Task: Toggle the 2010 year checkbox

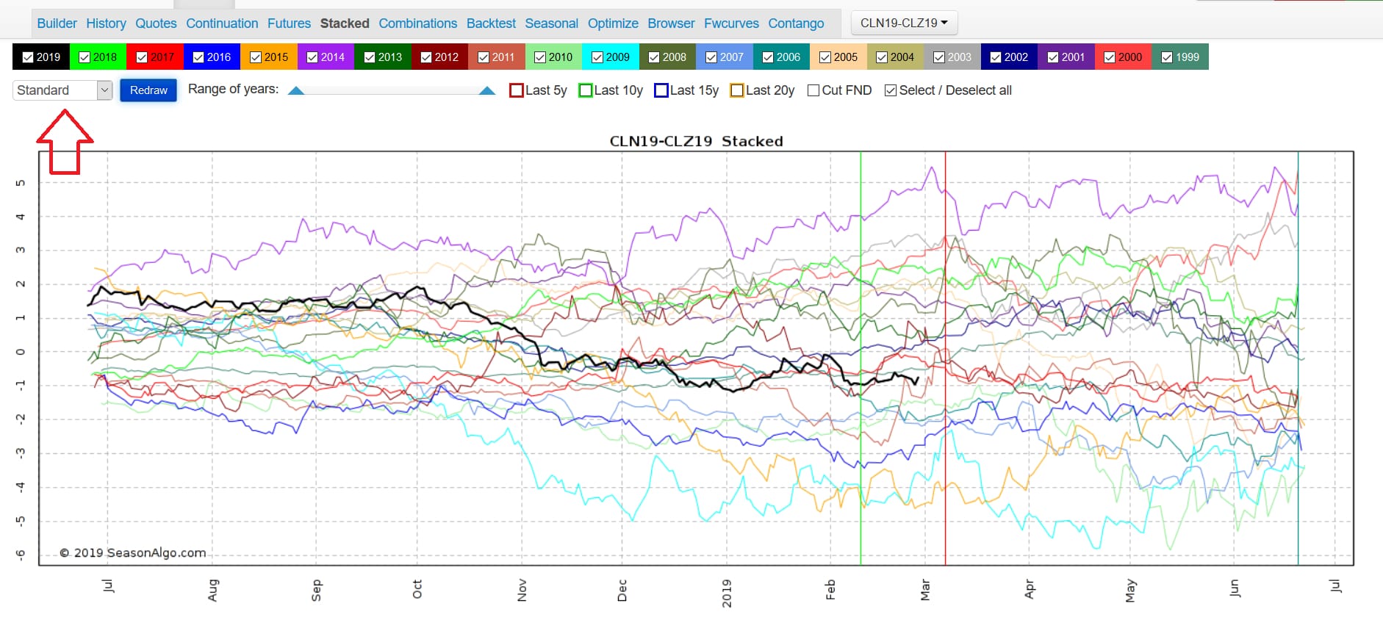Action: pos(540,57)
